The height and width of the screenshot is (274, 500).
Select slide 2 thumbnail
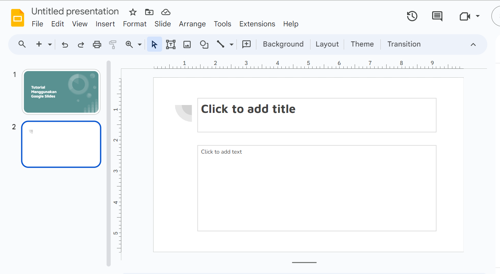(61, 144)
